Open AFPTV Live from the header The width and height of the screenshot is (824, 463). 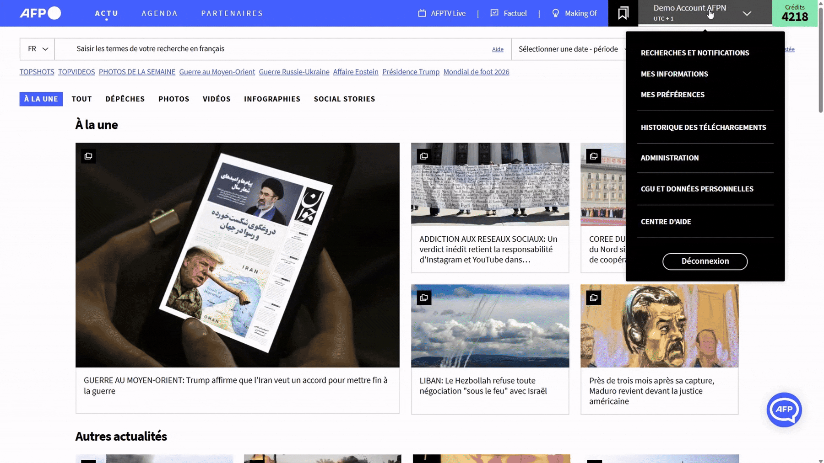(x=442, y=13)
